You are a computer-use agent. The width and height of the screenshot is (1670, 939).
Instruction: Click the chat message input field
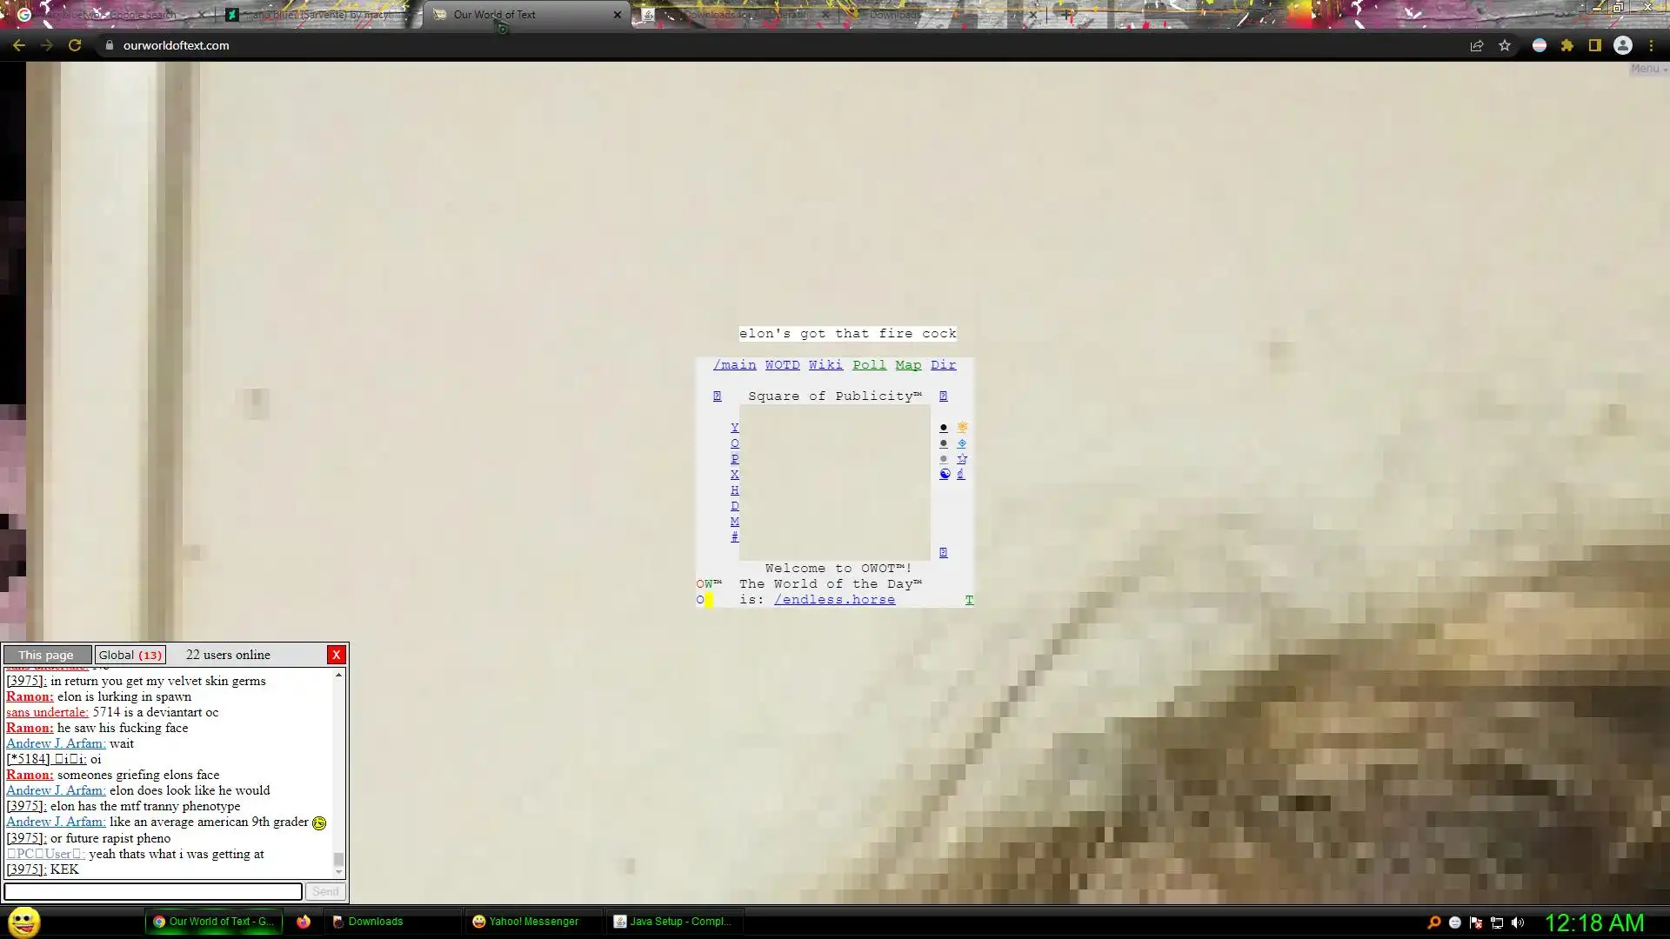click(153, 891)
